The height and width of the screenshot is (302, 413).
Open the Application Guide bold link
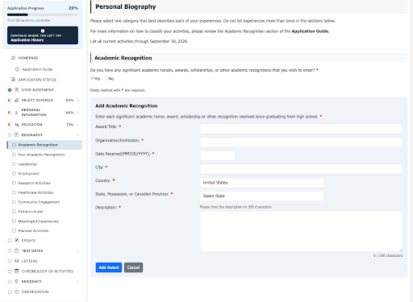point(311,31)
